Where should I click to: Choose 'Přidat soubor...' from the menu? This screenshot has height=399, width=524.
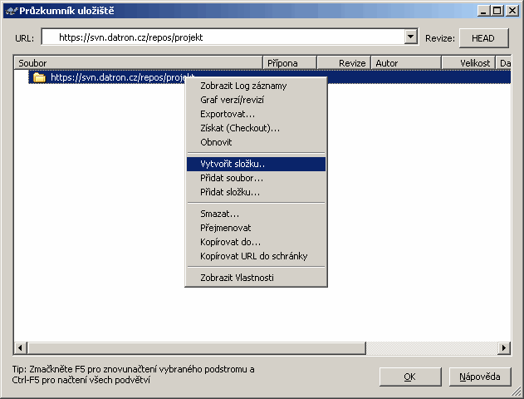[232, 178]
